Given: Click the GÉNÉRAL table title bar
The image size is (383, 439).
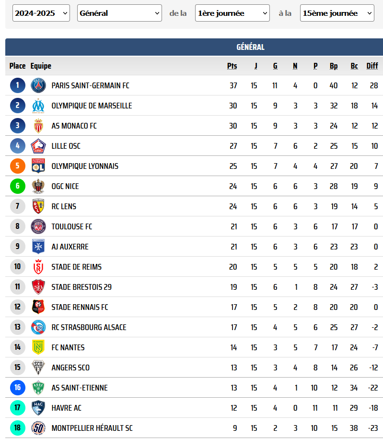Looking at the screenshot, I should click(x=194, y=47).
